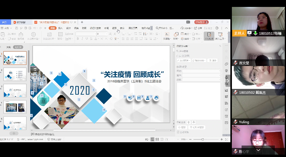Open the Insert (插入) ribbon tab
This screenshot has width=286, height=157.
tap(60, 28)
